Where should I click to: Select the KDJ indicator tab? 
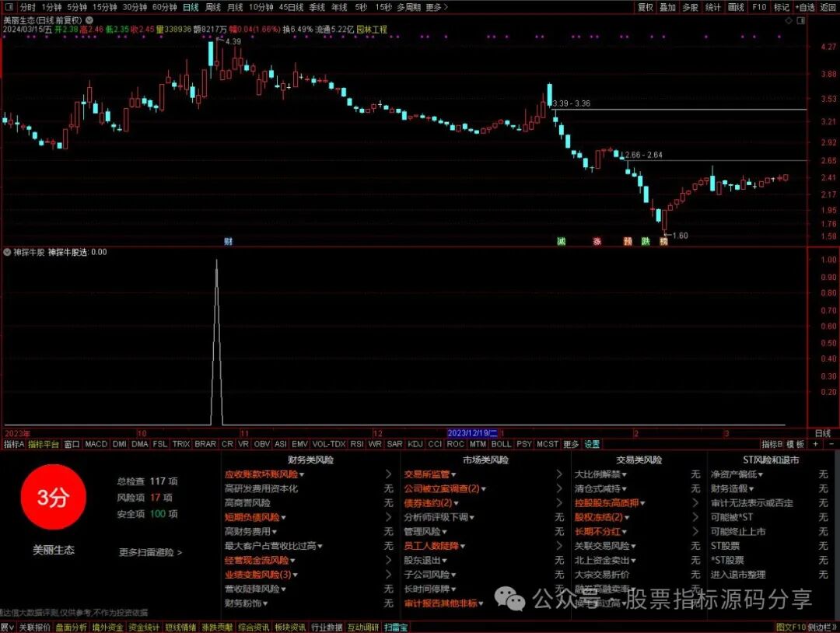(x=415, y=444)
